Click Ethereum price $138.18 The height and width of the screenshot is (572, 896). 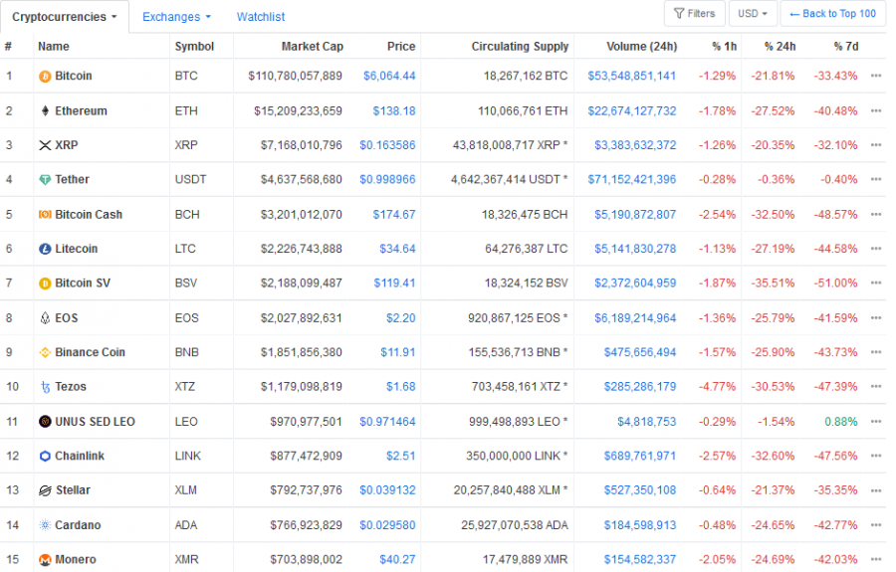click(393, 111)
